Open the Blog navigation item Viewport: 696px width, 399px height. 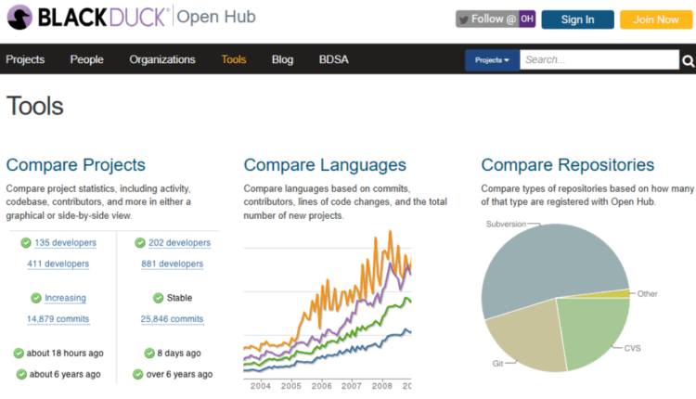pyautogui.click(x=282, y=59)
